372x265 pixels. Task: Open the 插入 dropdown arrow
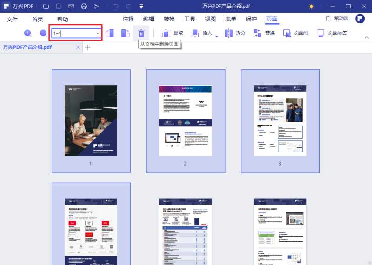click(216, 36)
